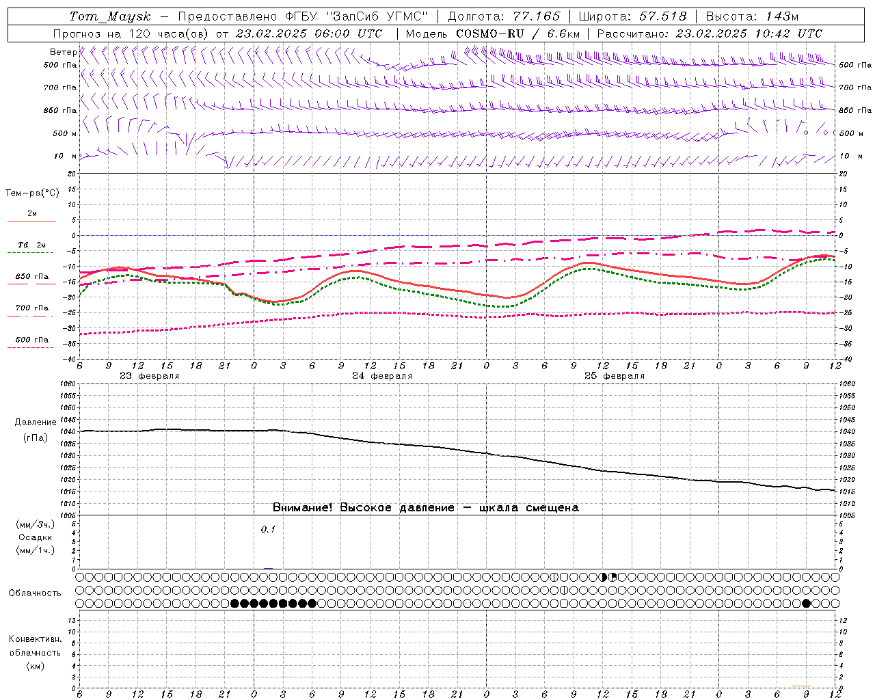This screenshot has width=875, height=700.
Task: Click the lone filled low-cloud circle near hour 9
Action: pyautogui.click(x=807, y=603)
